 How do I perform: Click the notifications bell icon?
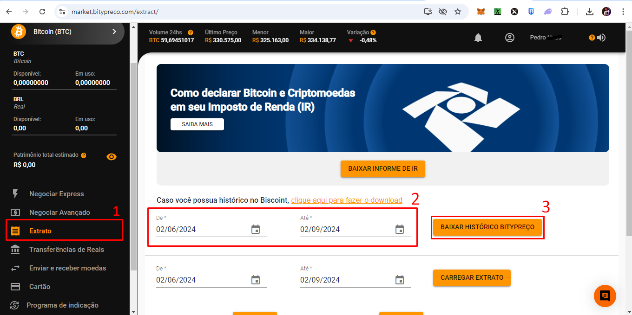(478, 38)
